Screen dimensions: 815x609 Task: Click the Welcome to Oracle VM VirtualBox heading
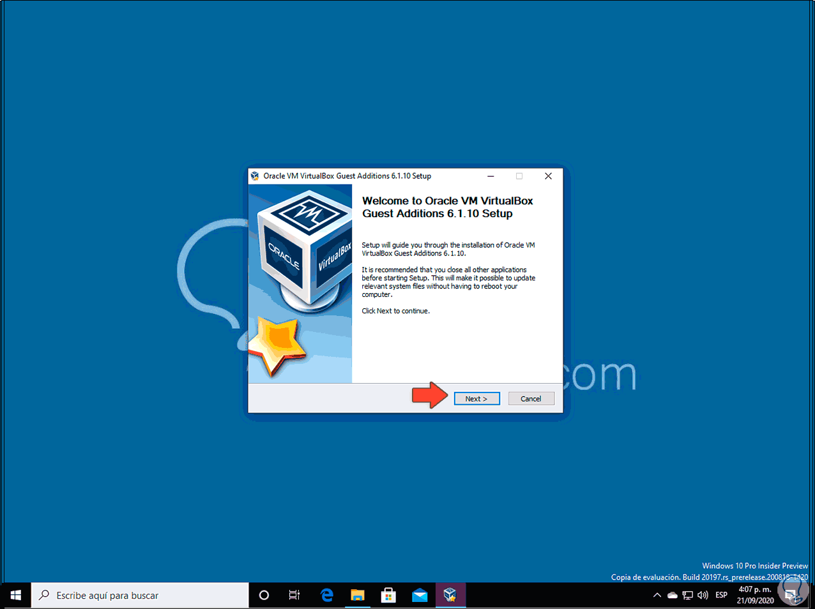pyautogui.click(x=447, y=207)
